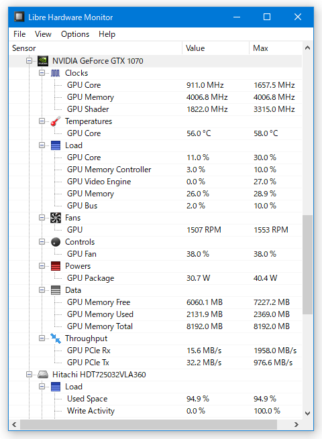Click the GPU Load blue bars icon

coord(56,145)
